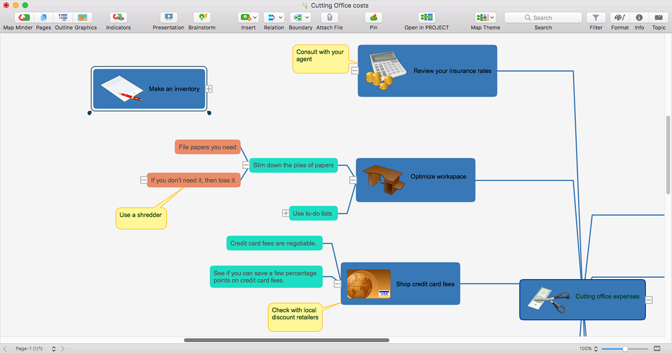Open the Graphics panel
672x353 pixels.
pyautogui.click(x=82, y=18)
